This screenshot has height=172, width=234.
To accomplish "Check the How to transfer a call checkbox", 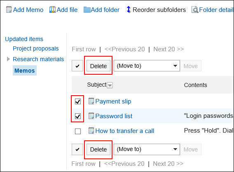I will (78, 131).
